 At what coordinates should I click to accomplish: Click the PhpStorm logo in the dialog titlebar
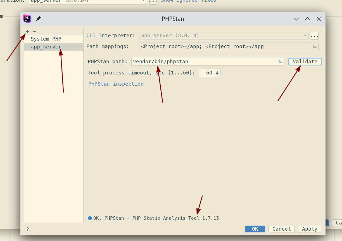point(27,18)
